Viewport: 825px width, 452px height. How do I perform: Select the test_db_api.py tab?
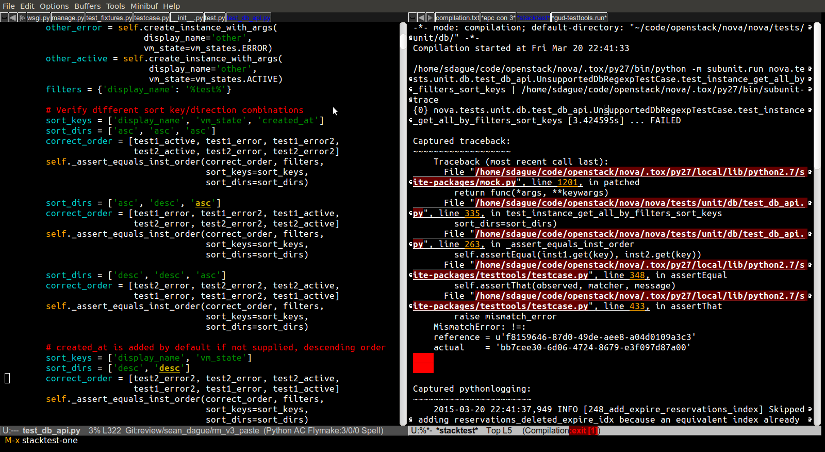coord(249,18)
